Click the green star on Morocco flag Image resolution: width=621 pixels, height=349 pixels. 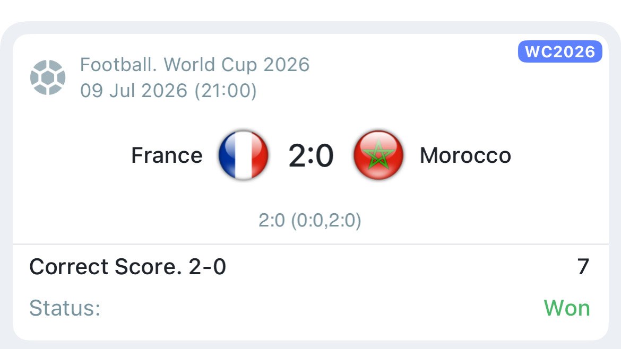point(378,155)
